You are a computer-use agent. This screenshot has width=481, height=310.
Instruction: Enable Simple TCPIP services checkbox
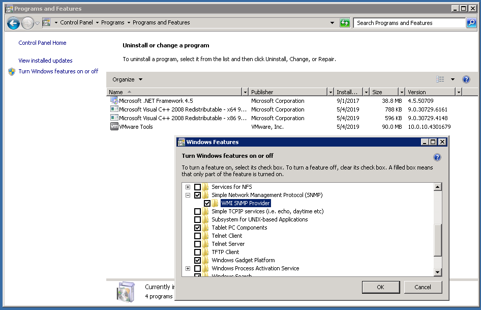click(x=198, y=211)
